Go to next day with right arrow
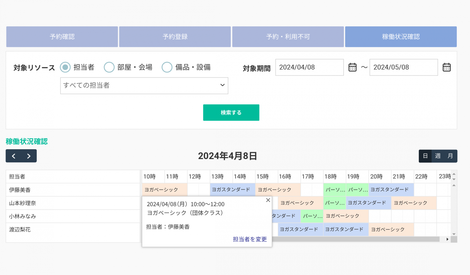Viewport: 470px width, 275px height. click(x=29, y=156)
